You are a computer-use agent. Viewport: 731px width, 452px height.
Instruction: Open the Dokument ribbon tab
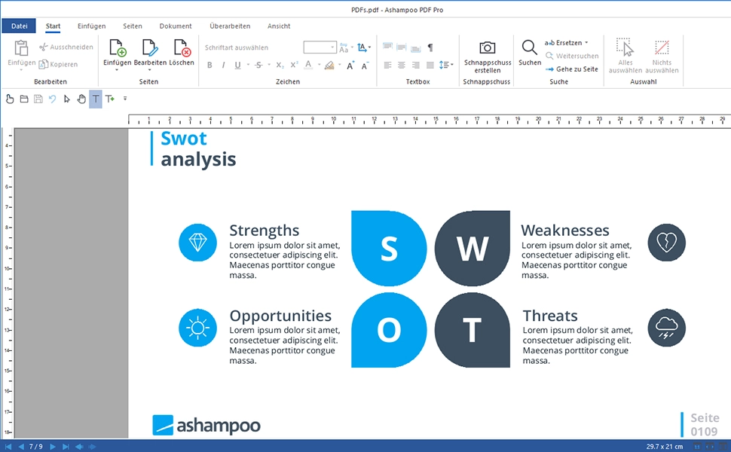[x=176, y=25]
